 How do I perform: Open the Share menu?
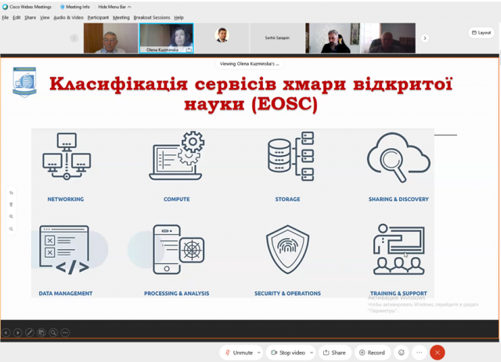30,17
